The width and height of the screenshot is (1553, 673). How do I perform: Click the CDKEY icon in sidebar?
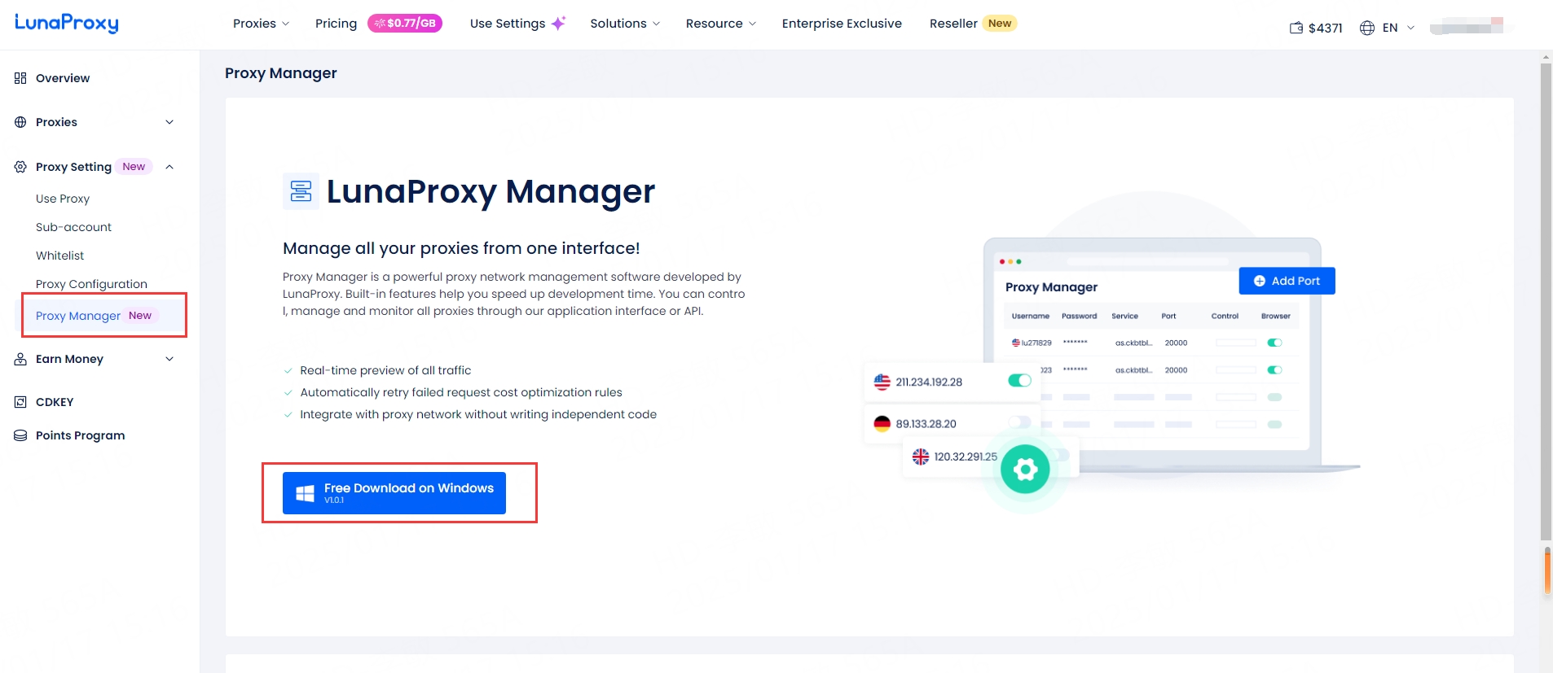[20, 402]
